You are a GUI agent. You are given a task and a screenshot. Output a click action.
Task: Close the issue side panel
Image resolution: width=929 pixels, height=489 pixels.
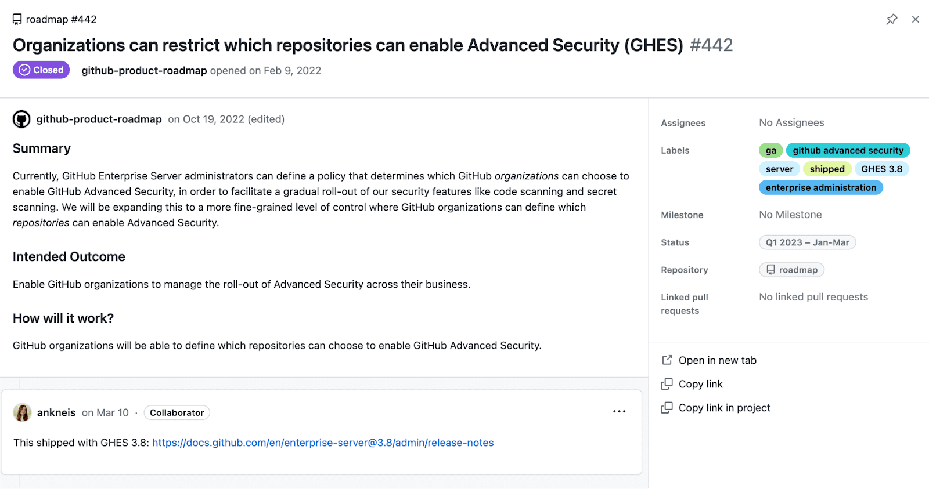(x=916, y=19)
